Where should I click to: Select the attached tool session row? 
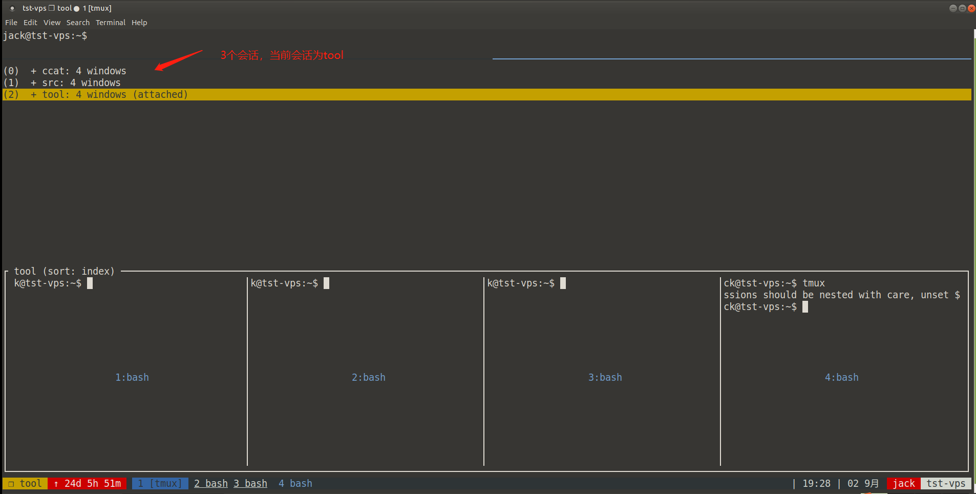click(x=486, y=94)
